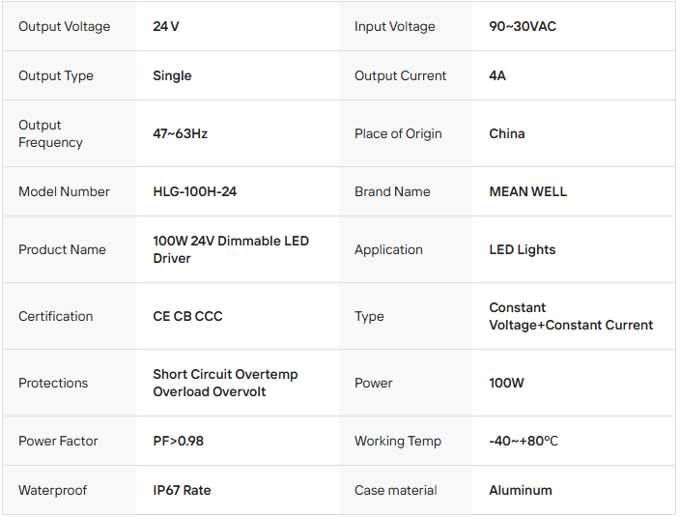Select the Aluminum case material value
680x517 pixels.
pos(521,490)
